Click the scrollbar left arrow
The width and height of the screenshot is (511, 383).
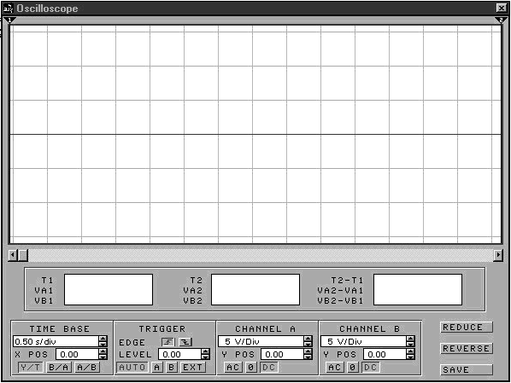tap(13, 255)
